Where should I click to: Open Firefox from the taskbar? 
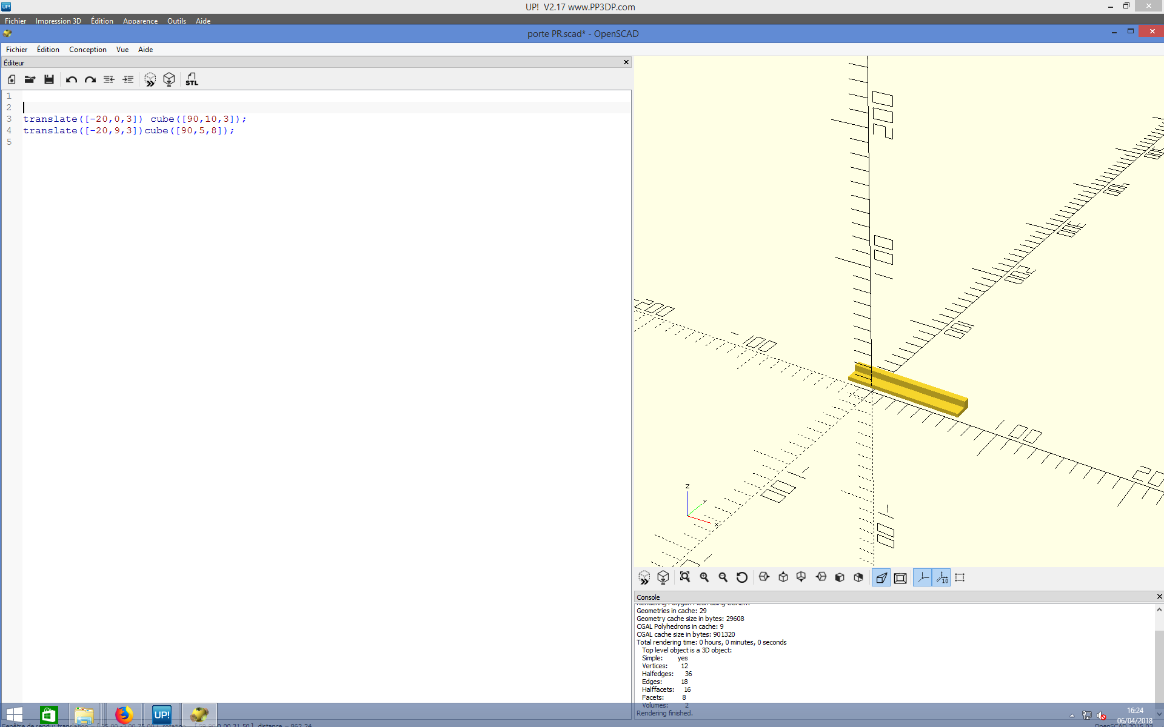(x=124, y=714)
